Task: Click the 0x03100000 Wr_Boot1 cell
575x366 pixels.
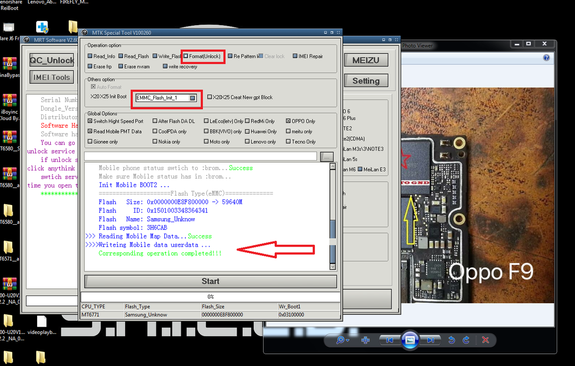Action: click(x=309, y=315)
